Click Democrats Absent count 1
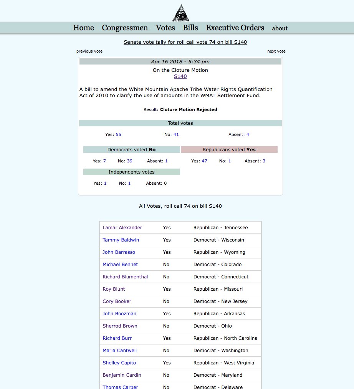 [x=166, y=161]
